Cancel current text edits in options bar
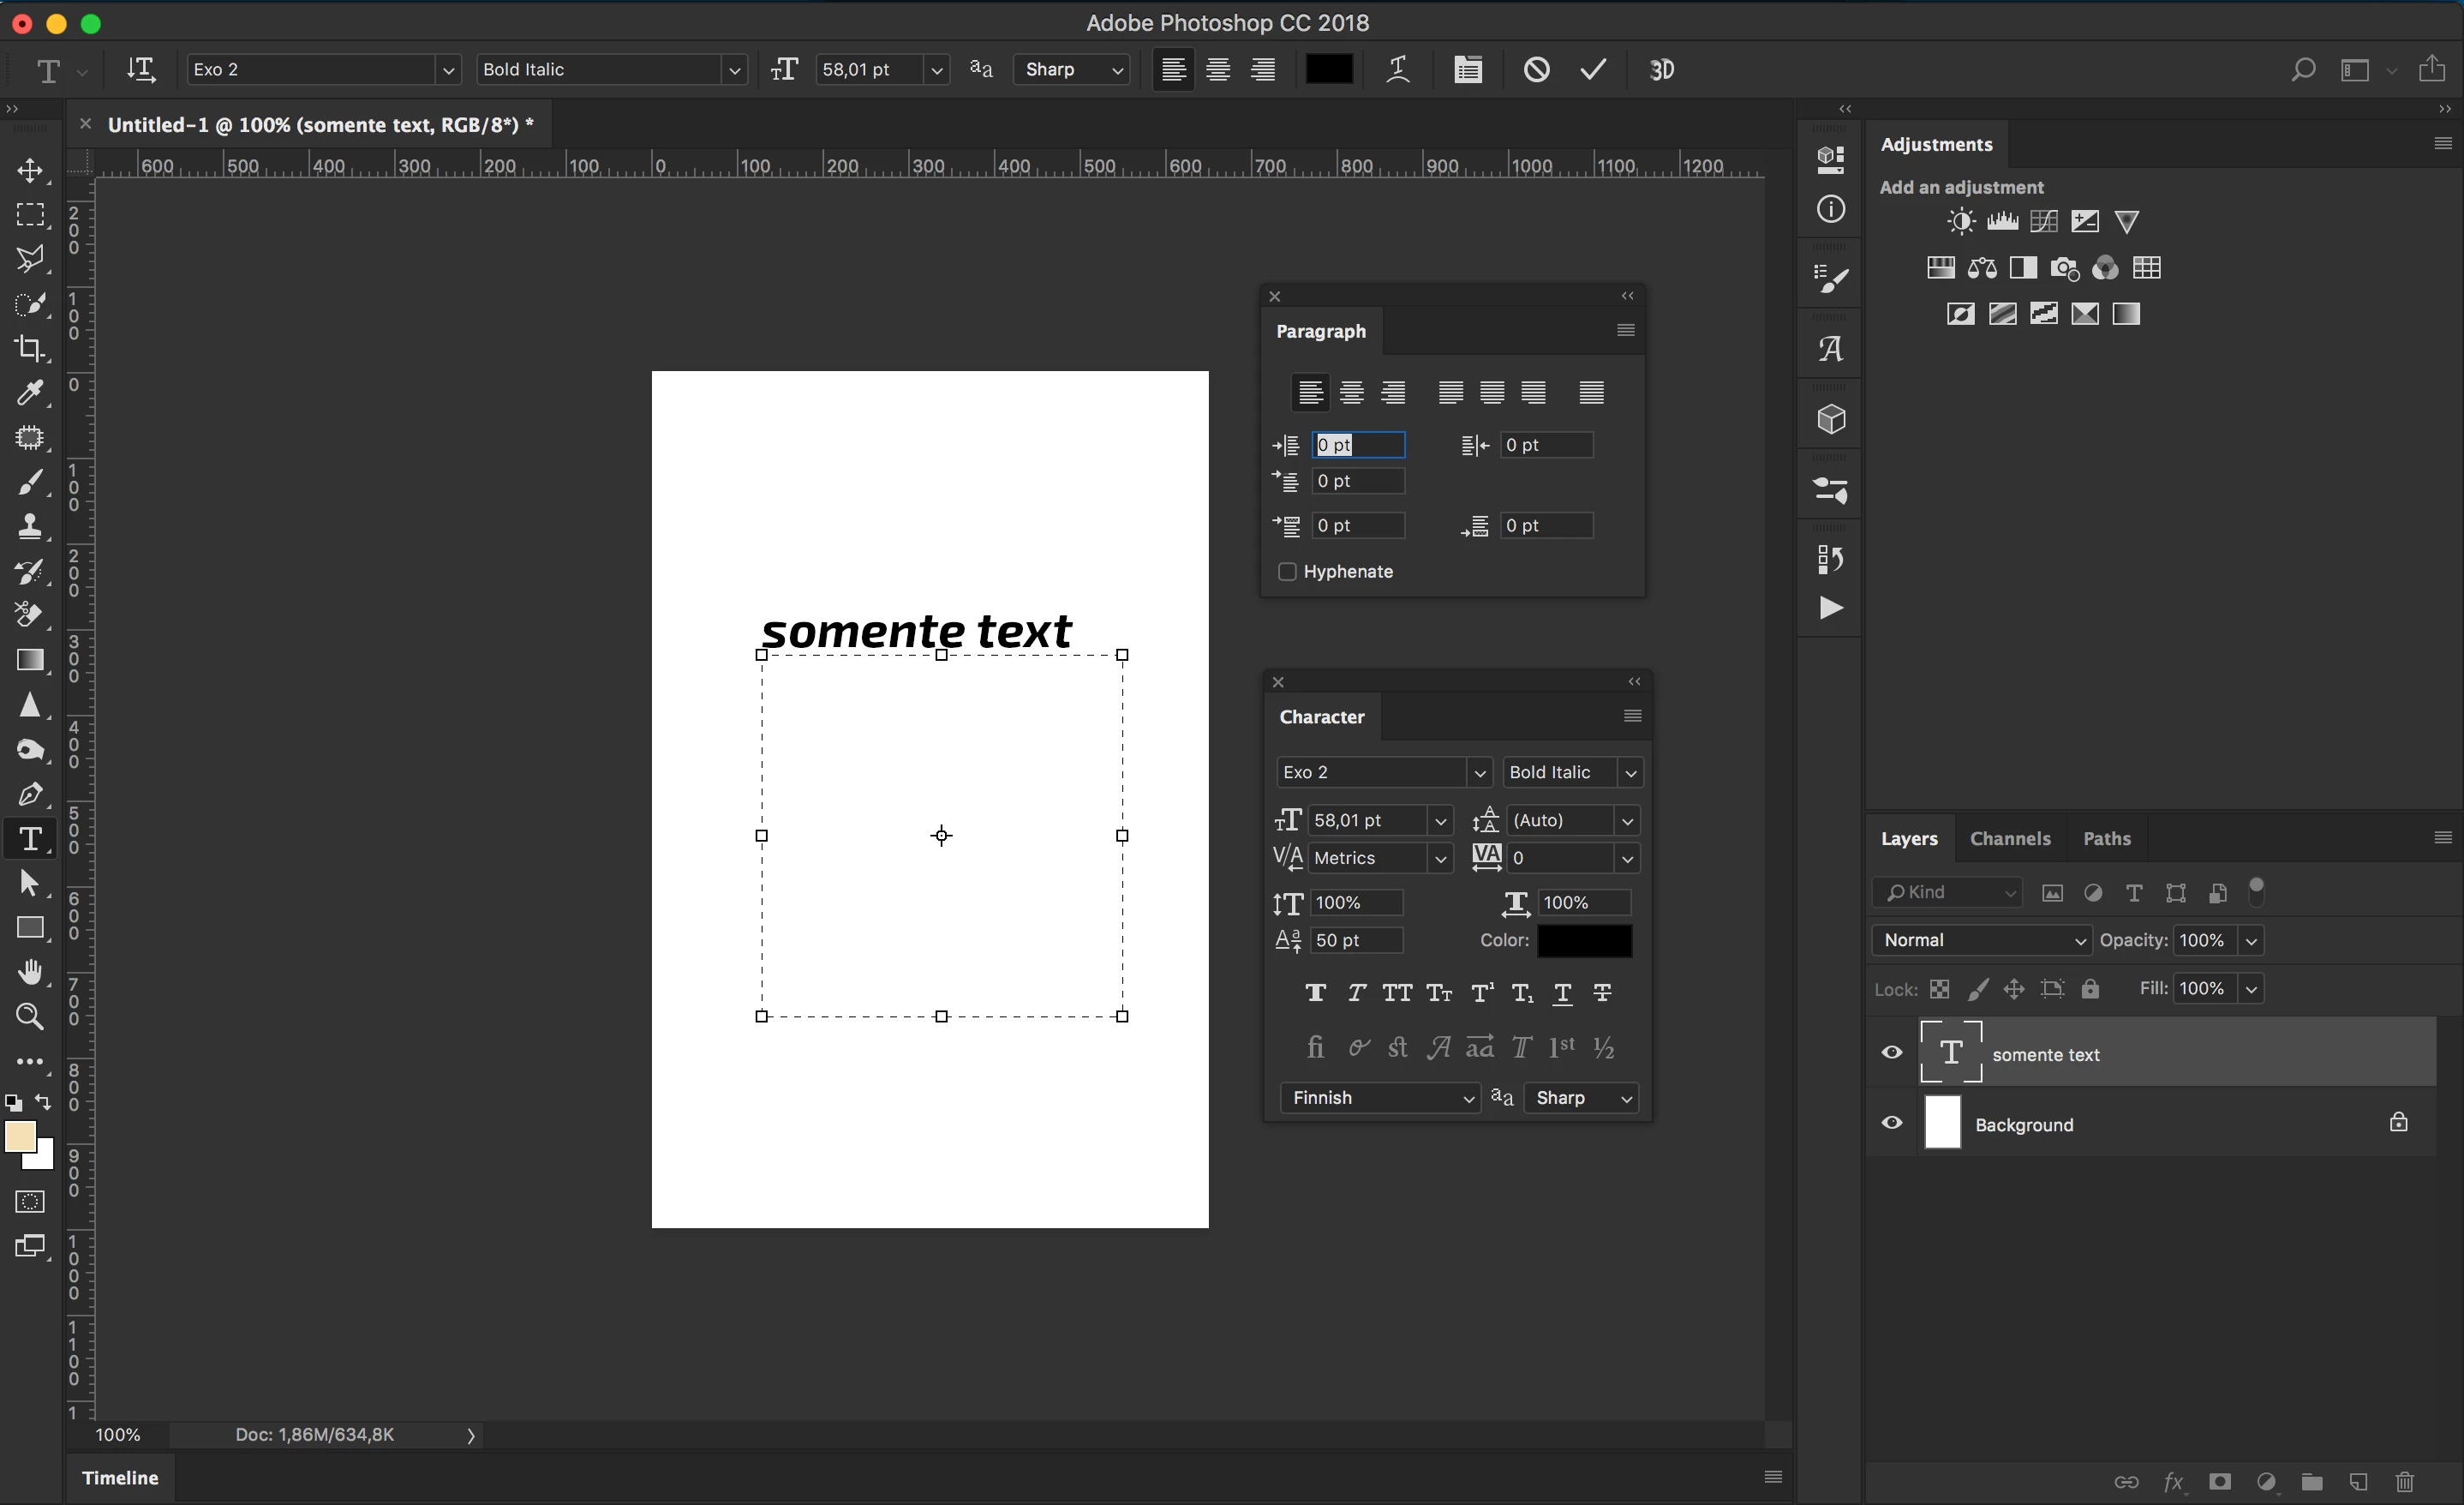This screenshot has width=2464, height=1505. click(x=1536, y=69)
